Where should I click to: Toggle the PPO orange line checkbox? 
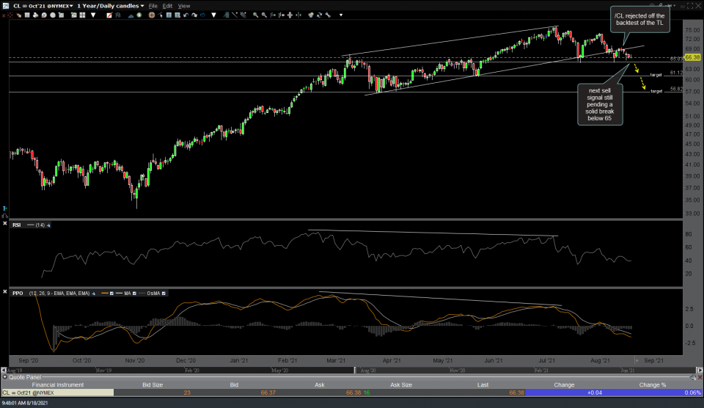point(111,294)
